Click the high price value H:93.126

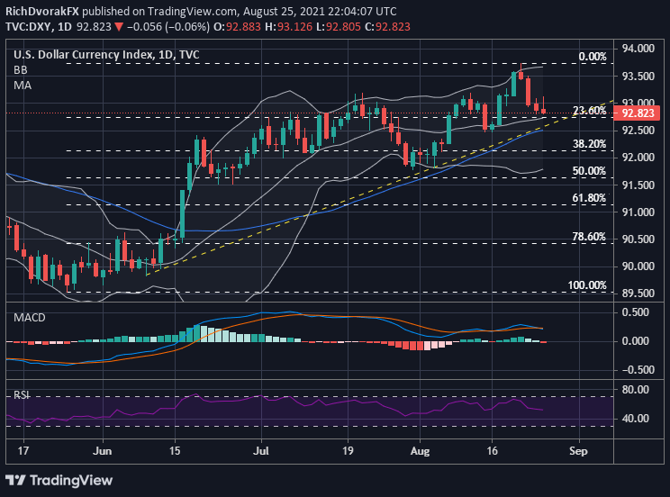(288, 27)
